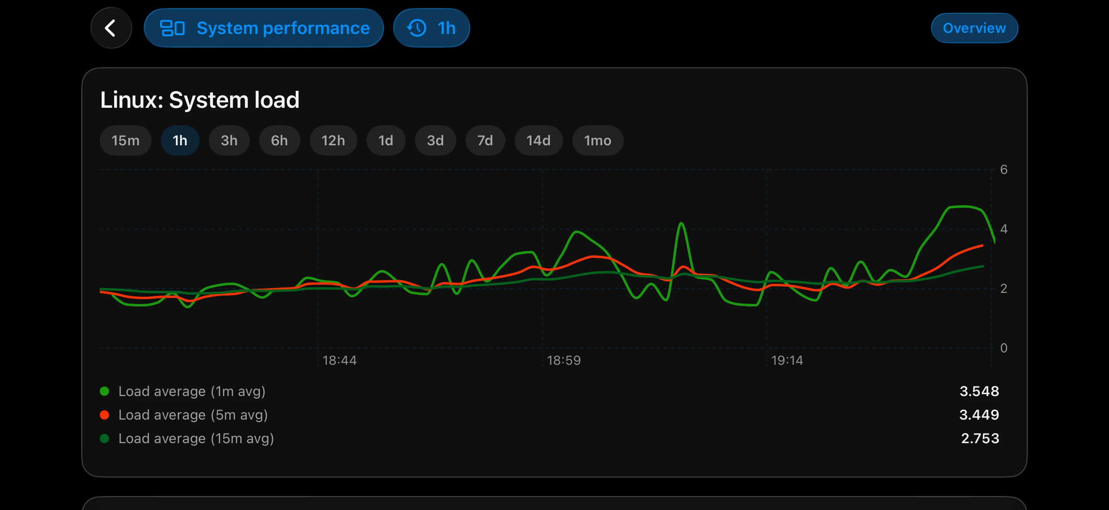
Task: Click the System performance dashboard icon
Action: [172, 27]
